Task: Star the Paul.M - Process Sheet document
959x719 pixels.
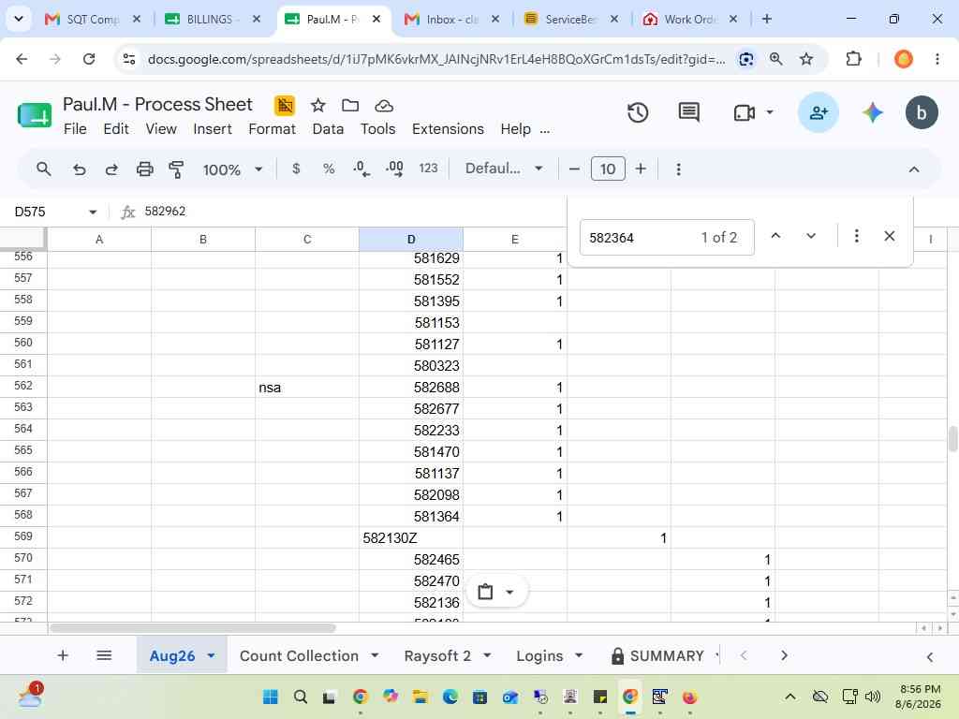Action: [317, 106]
